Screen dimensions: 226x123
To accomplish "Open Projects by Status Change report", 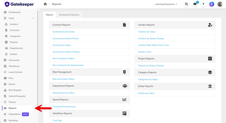I will (151, 66).
